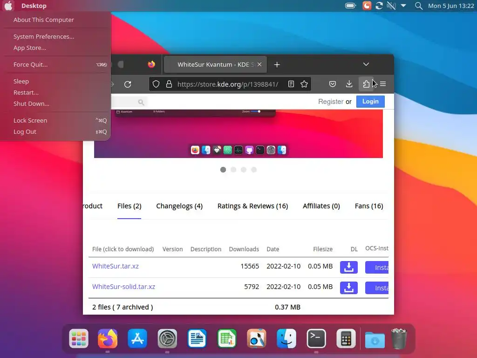Click the WhiteSur.tar.xz file link
Screen dimensions: 477x358
click(x=116, y=266)
